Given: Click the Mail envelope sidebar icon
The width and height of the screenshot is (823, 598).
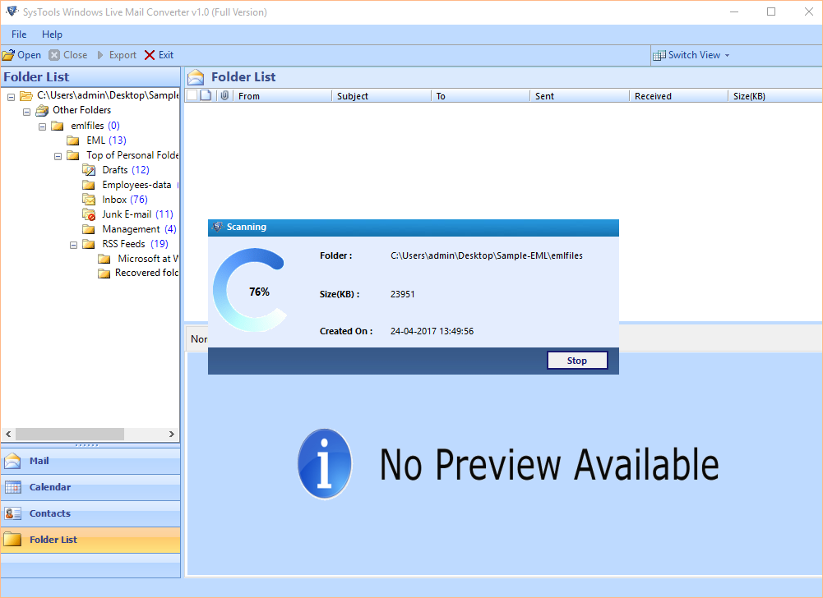Looking at the screenshot, I should click(x=12, y=461).
